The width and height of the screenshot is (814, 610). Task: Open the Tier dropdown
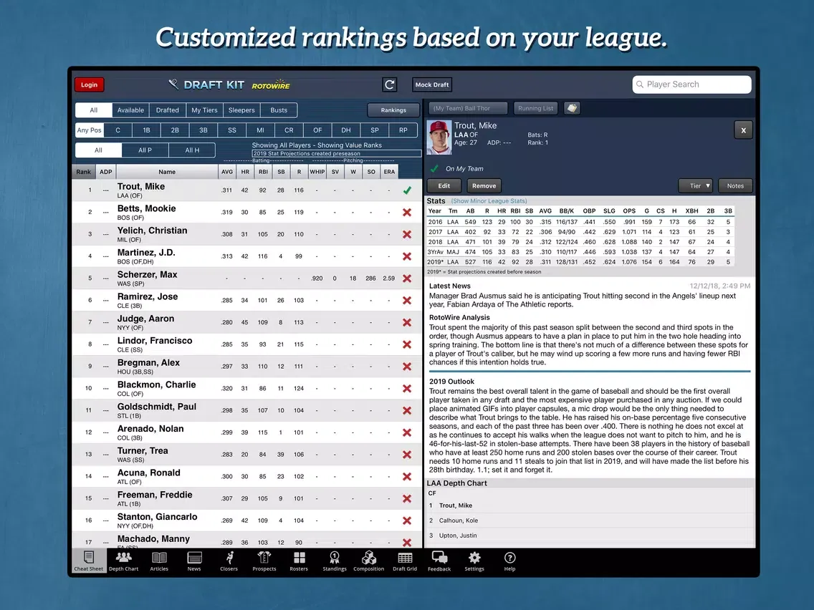(695, 185)
